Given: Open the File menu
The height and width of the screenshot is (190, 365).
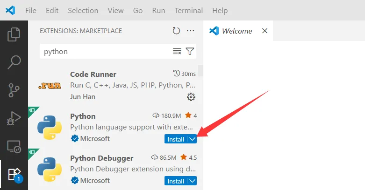Looking at the screenshot, I should click(31, 10).
